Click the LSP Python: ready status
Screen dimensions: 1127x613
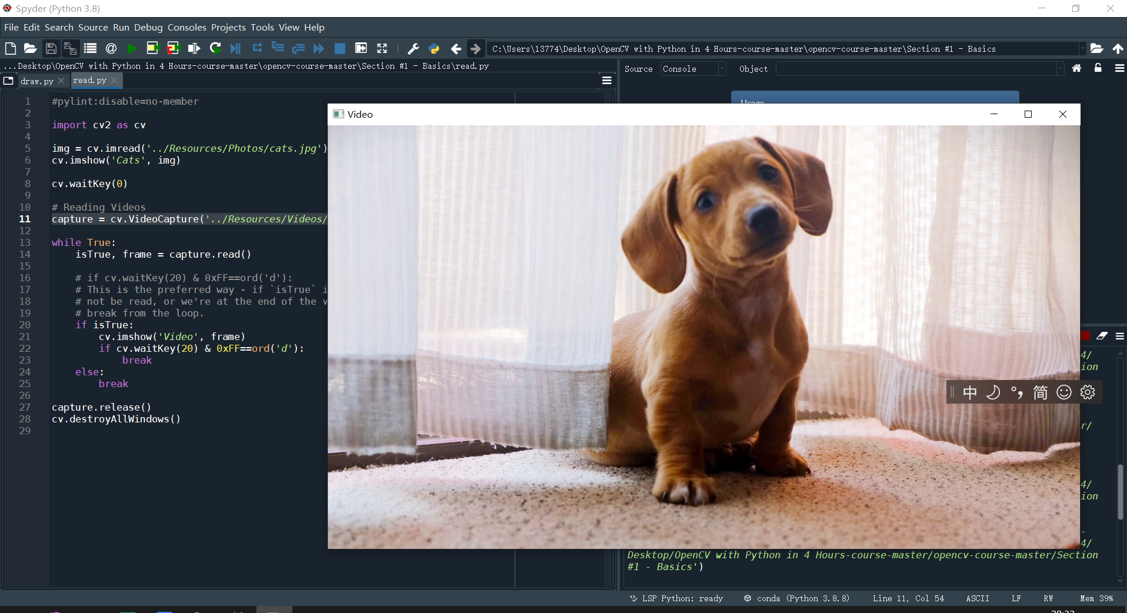pos(676,598)
